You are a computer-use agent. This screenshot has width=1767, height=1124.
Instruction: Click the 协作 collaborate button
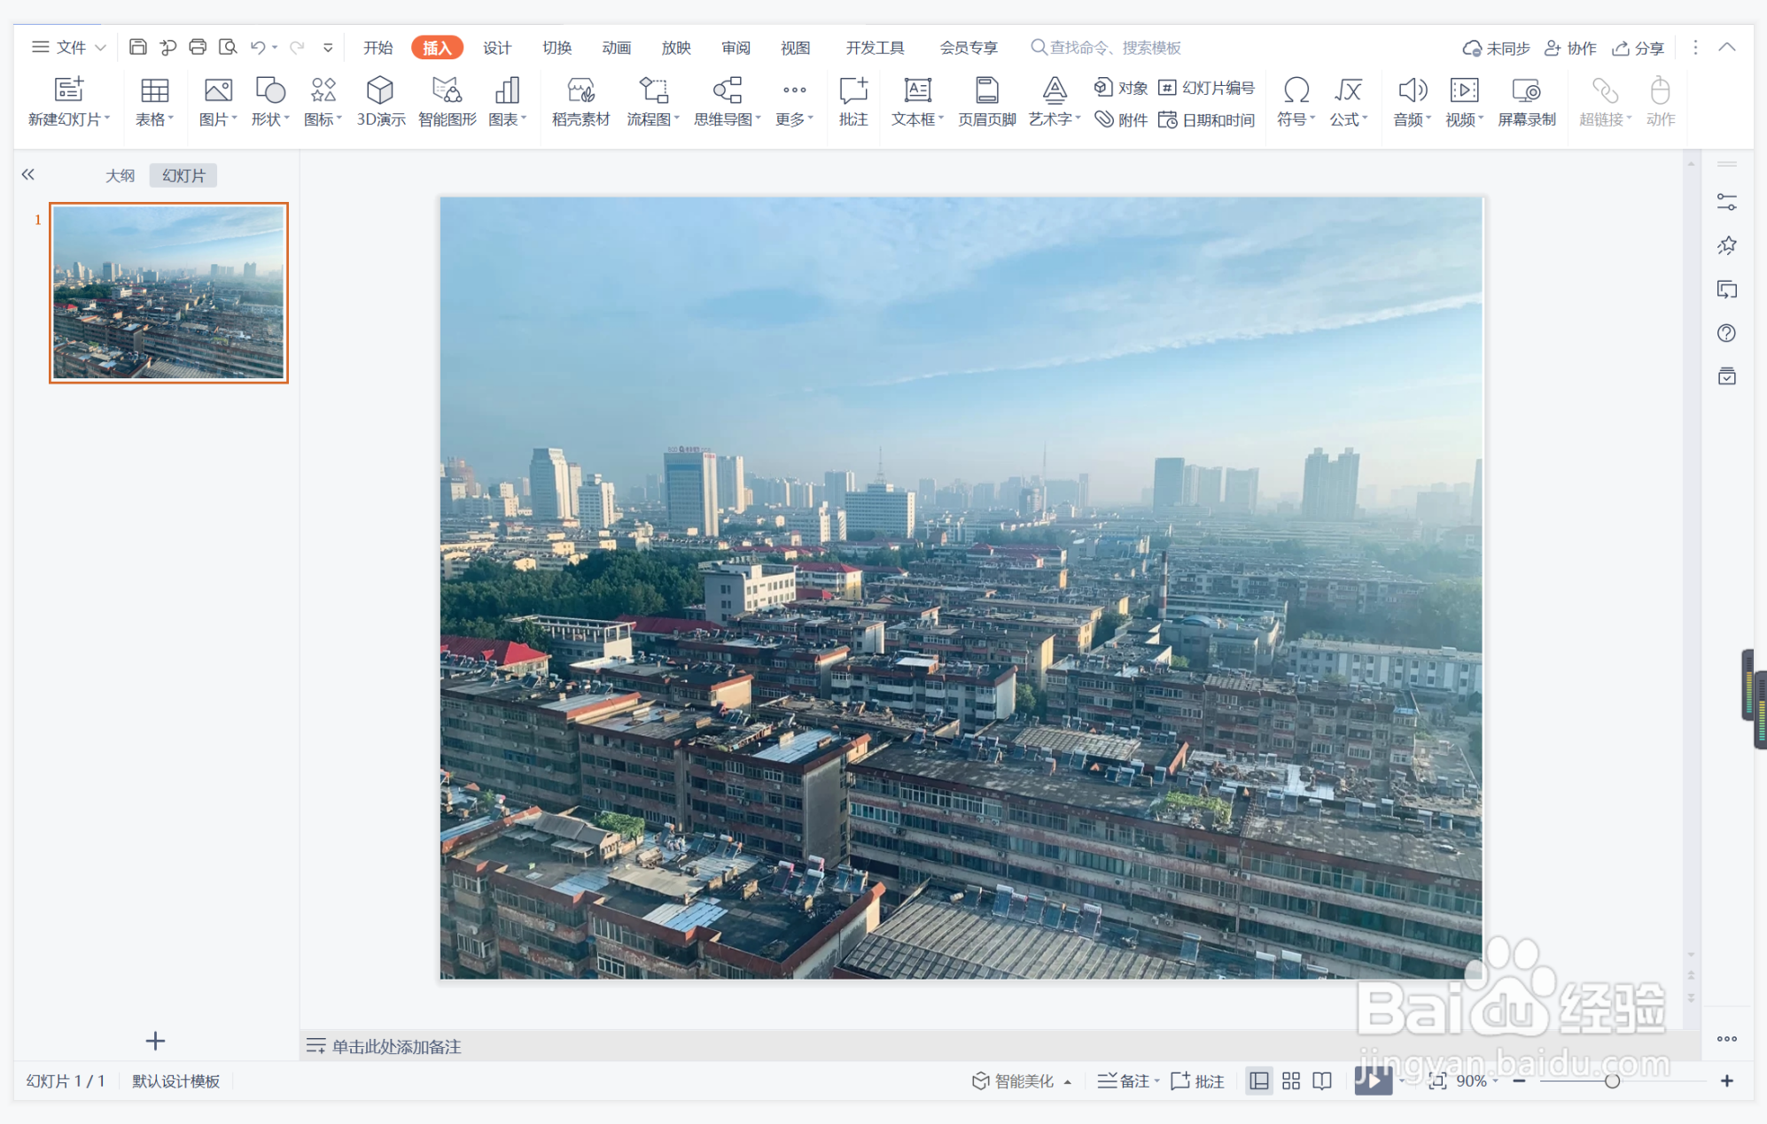tap(1570, 48)
